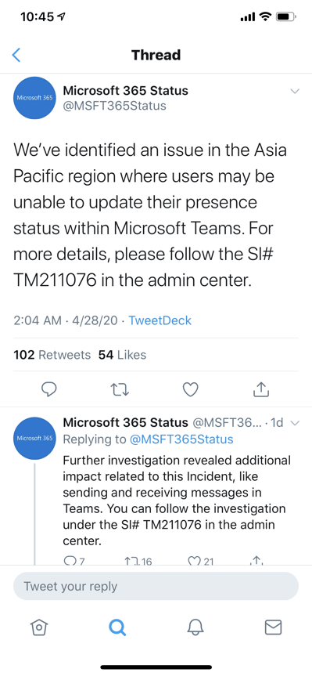The width and height of the screenshot is (312, 676).
Task: Open the Home tab in bottom bar
Action: click(38, 627)
